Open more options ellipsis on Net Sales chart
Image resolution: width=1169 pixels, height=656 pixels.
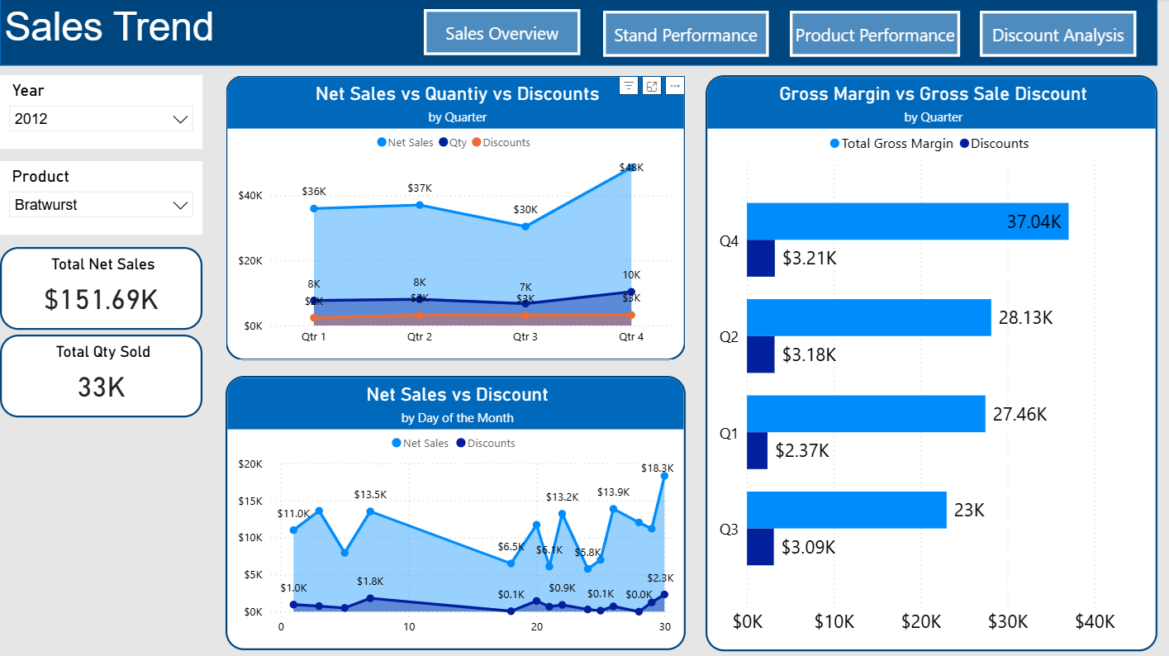(x=674, y=86)
